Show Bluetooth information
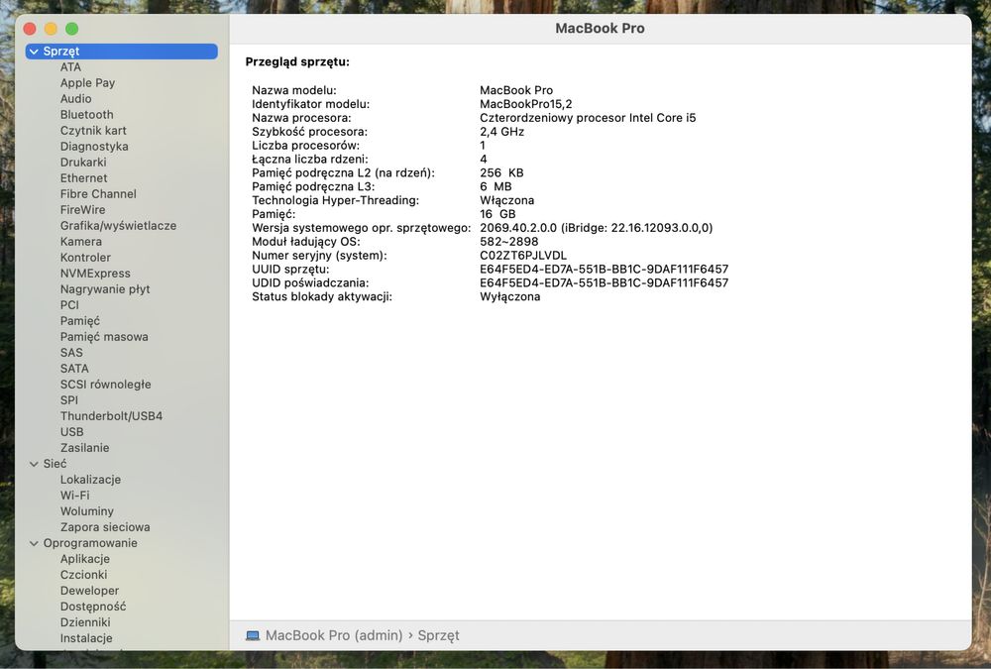The width and height of the screenshot is (991, 669). click(x=86, y=114)
